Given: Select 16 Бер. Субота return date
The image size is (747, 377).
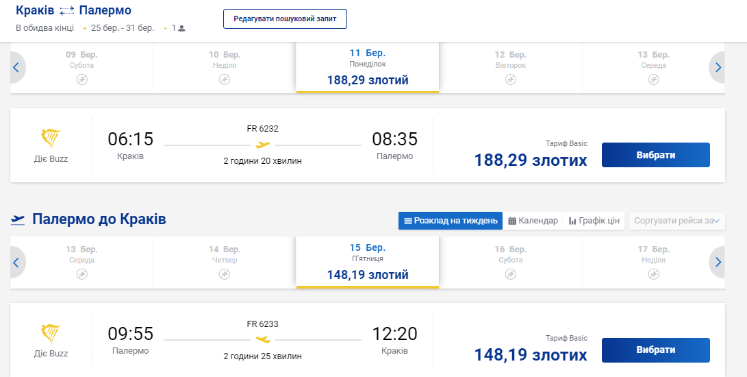Looking at the screenshot, I should [510, 262].
